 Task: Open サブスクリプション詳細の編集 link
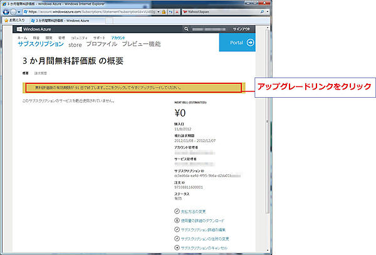(177, 230)
